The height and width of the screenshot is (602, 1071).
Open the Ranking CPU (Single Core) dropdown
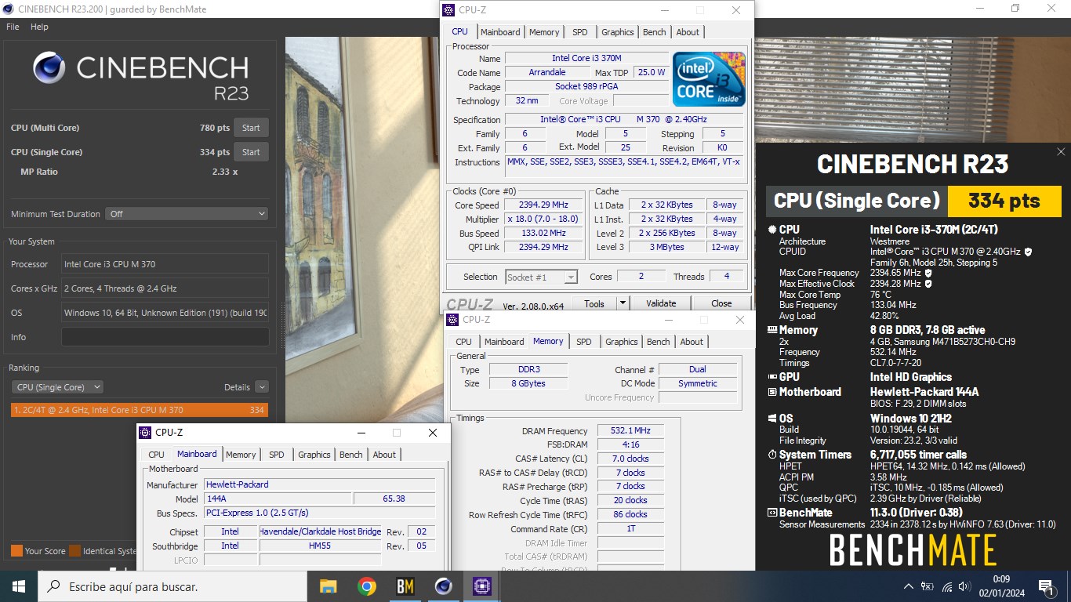coord(57,387)
